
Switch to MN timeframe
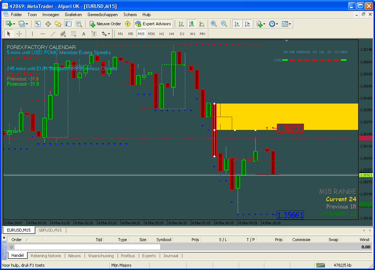[203, 34]
